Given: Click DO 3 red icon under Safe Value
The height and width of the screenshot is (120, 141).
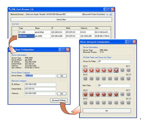Looking at the screenshot, I should pos(104,94).
